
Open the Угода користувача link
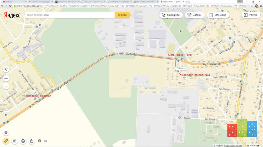[x=233, y=146]
